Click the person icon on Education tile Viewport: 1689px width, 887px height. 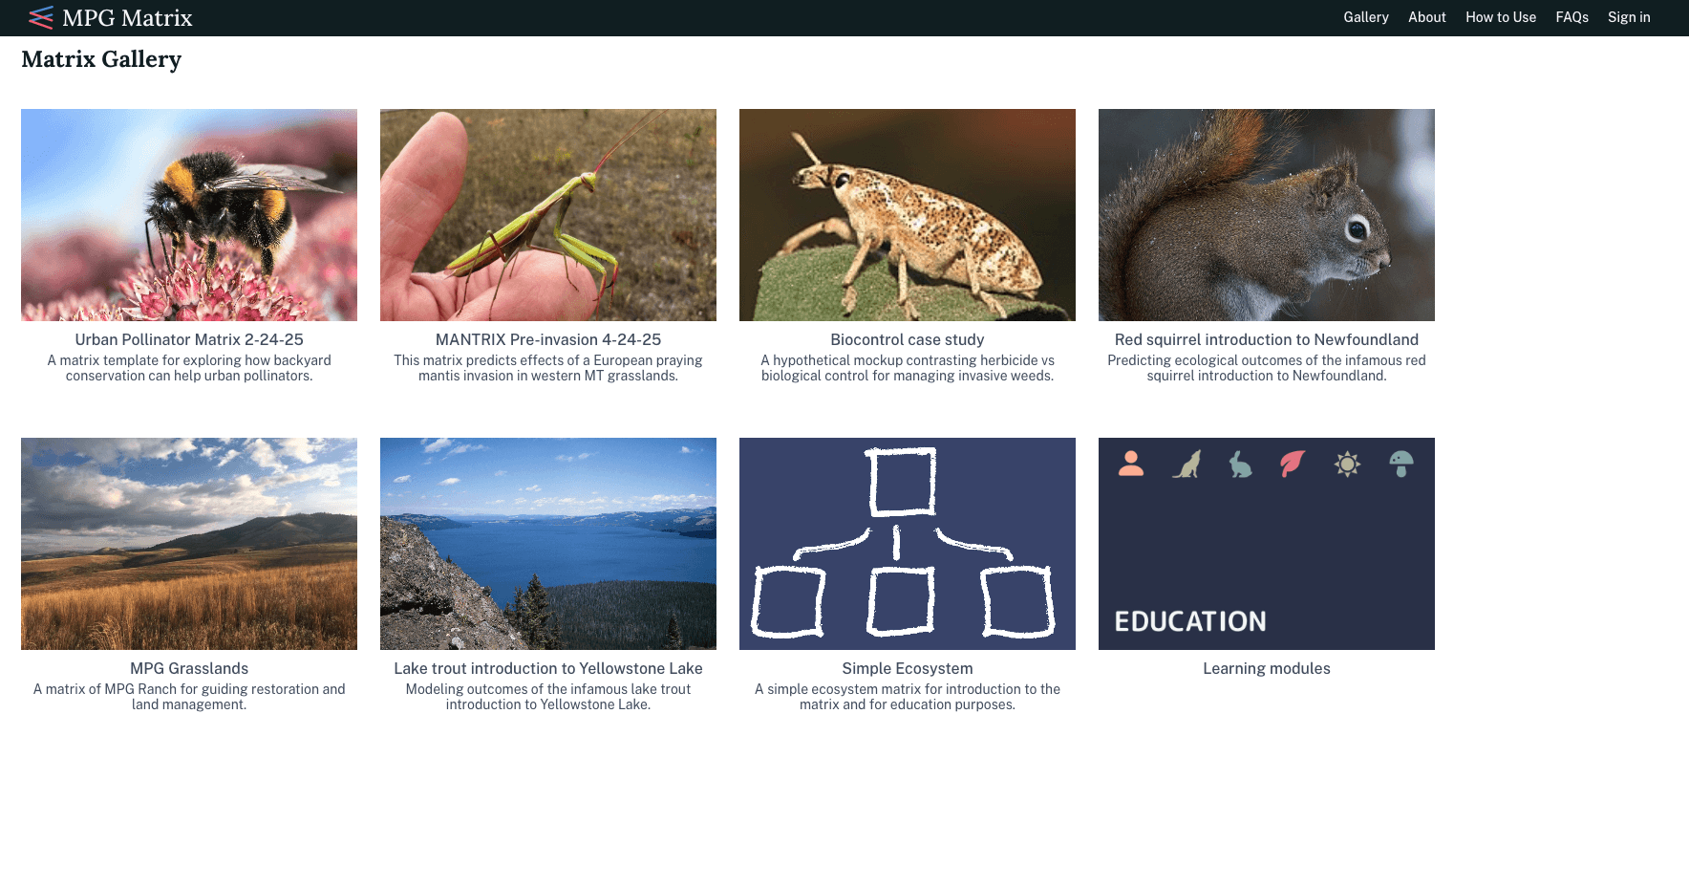pos(1131,464)
